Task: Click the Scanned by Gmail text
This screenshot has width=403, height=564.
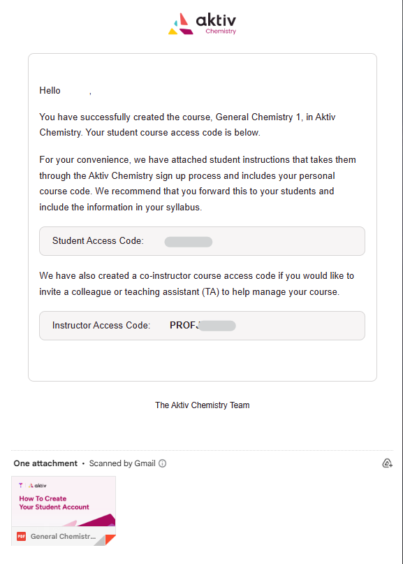Action: (x=122, y=463)
